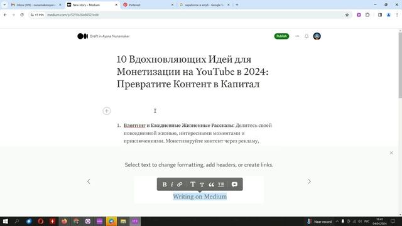
Task: Go back in browser history
Action: [x=5, y=15]
